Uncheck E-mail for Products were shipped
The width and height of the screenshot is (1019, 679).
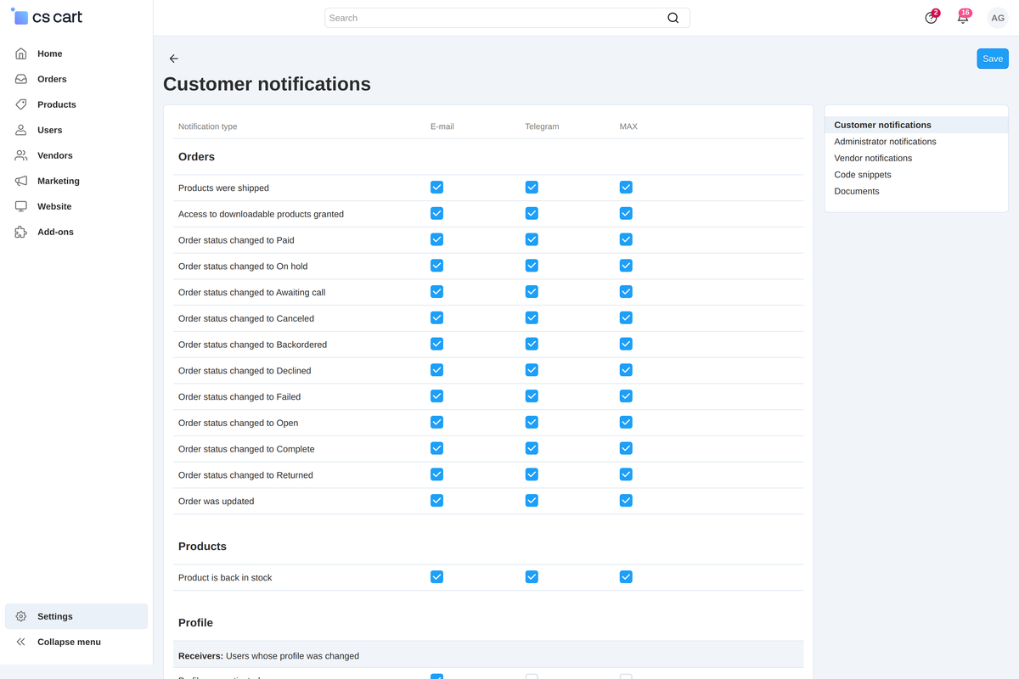(x=436, y=188)
